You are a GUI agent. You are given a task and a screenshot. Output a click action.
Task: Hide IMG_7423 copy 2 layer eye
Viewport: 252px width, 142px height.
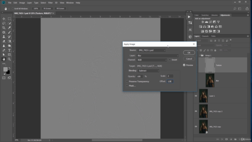pos(196,111)
